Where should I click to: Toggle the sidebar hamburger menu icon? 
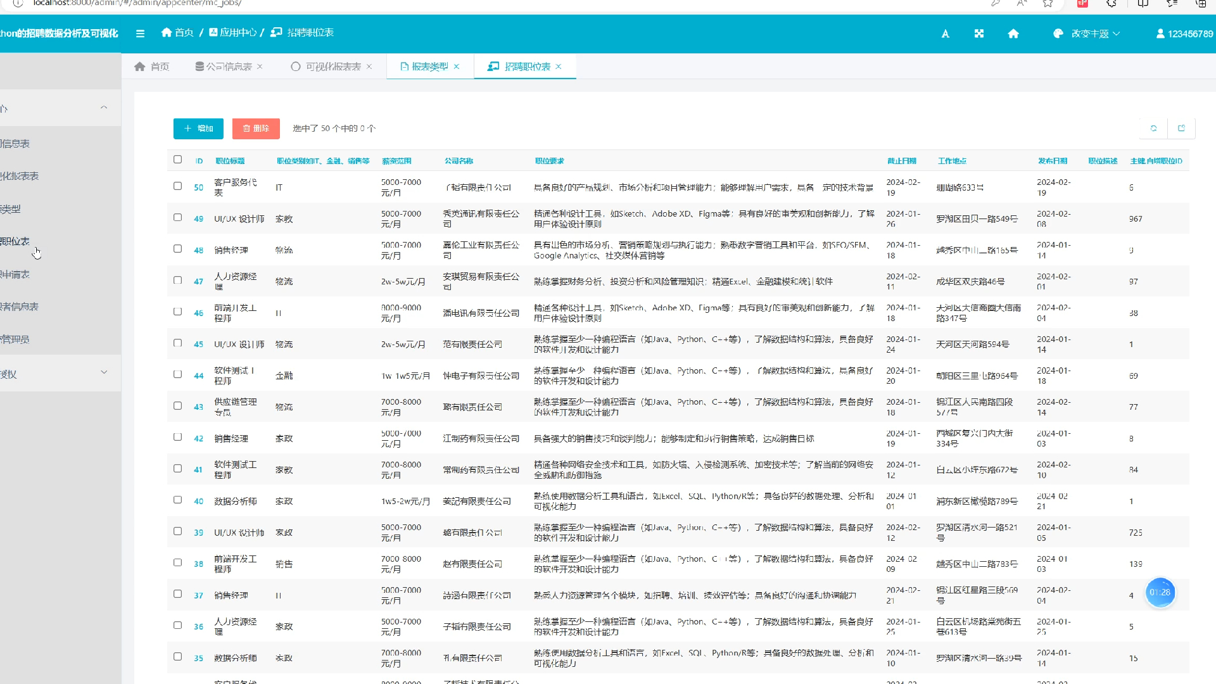(x=140, y=34)
